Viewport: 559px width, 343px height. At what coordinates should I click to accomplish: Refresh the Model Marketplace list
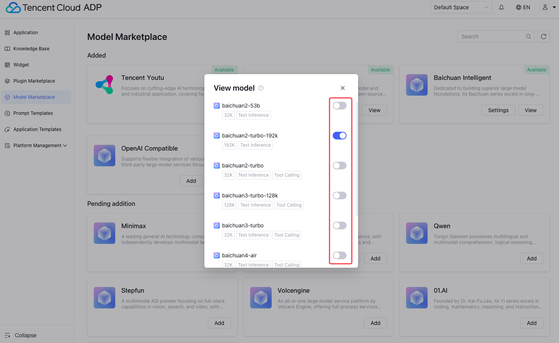pos(544,36)
